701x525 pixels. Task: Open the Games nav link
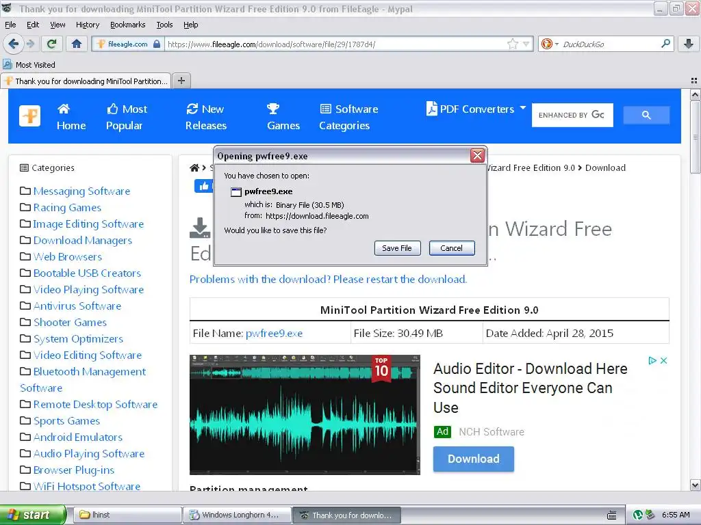[x=283, y=117]
